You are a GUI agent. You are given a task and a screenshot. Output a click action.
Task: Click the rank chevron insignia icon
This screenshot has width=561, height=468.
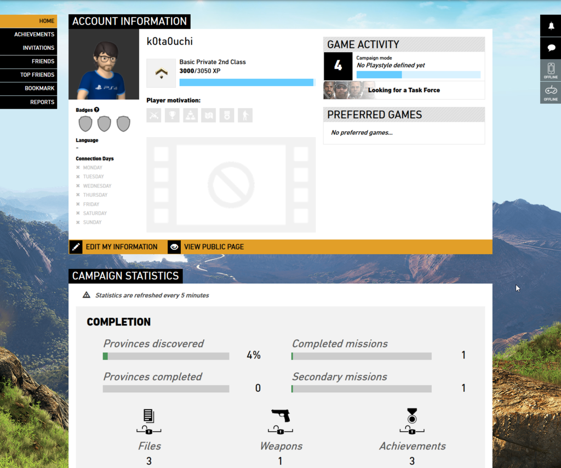[161, 73]
